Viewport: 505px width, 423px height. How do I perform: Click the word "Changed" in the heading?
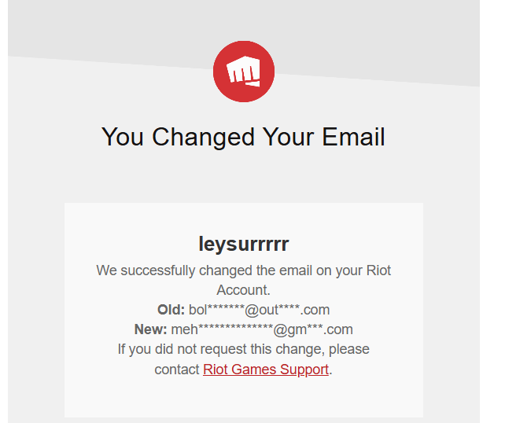tap(203, 138)
